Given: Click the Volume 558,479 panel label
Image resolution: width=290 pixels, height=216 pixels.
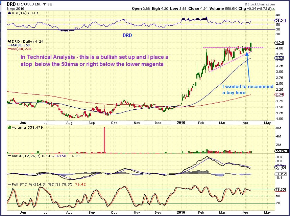Looking at the screenshot, I should coord(27,127).
